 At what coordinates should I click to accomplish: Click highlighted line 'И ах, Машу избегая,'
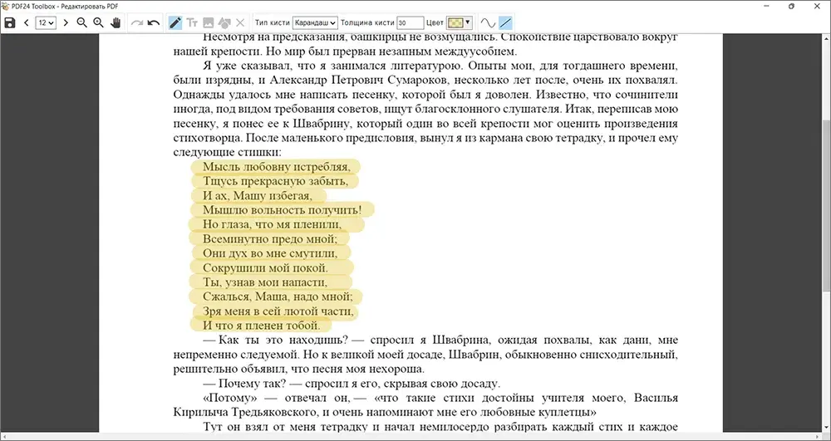258,195
